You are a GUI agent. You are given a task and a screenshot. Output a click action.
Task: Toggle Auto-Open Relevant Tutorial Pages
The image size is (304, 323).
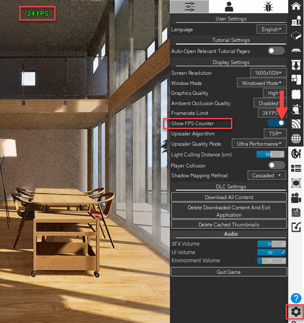[276, 51]
